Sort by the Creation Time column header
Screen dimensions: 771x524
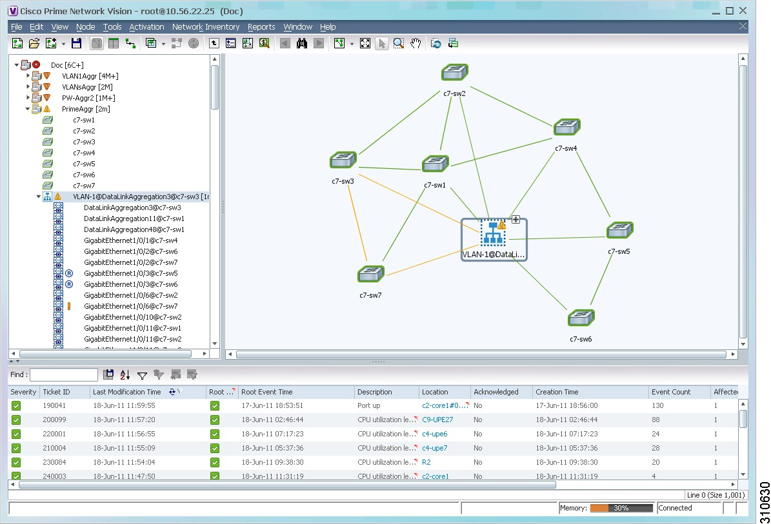[590, 392]
